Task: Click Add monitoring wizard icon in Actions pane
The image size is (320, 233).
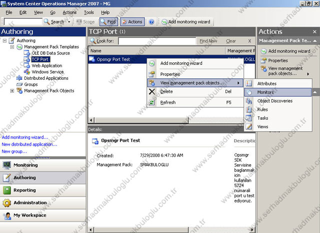Action: [263, 51]
